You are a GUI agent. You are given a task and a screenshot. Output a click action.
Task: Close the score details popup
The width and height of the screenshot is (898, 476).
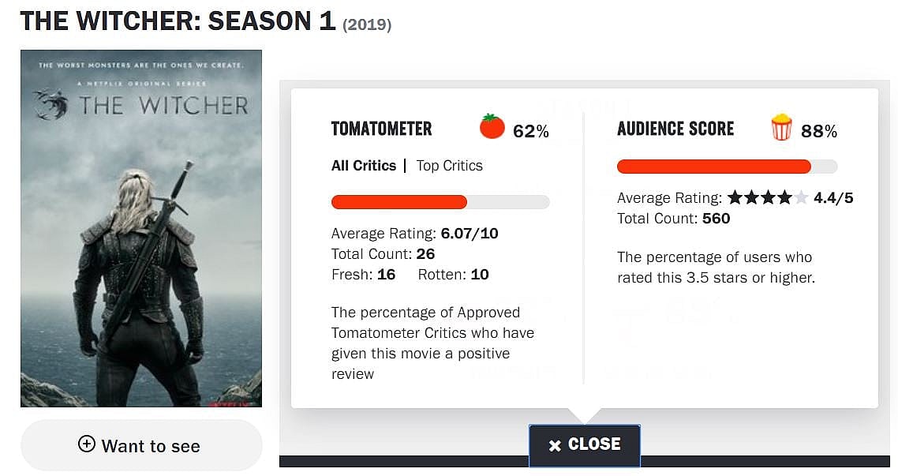584,445
